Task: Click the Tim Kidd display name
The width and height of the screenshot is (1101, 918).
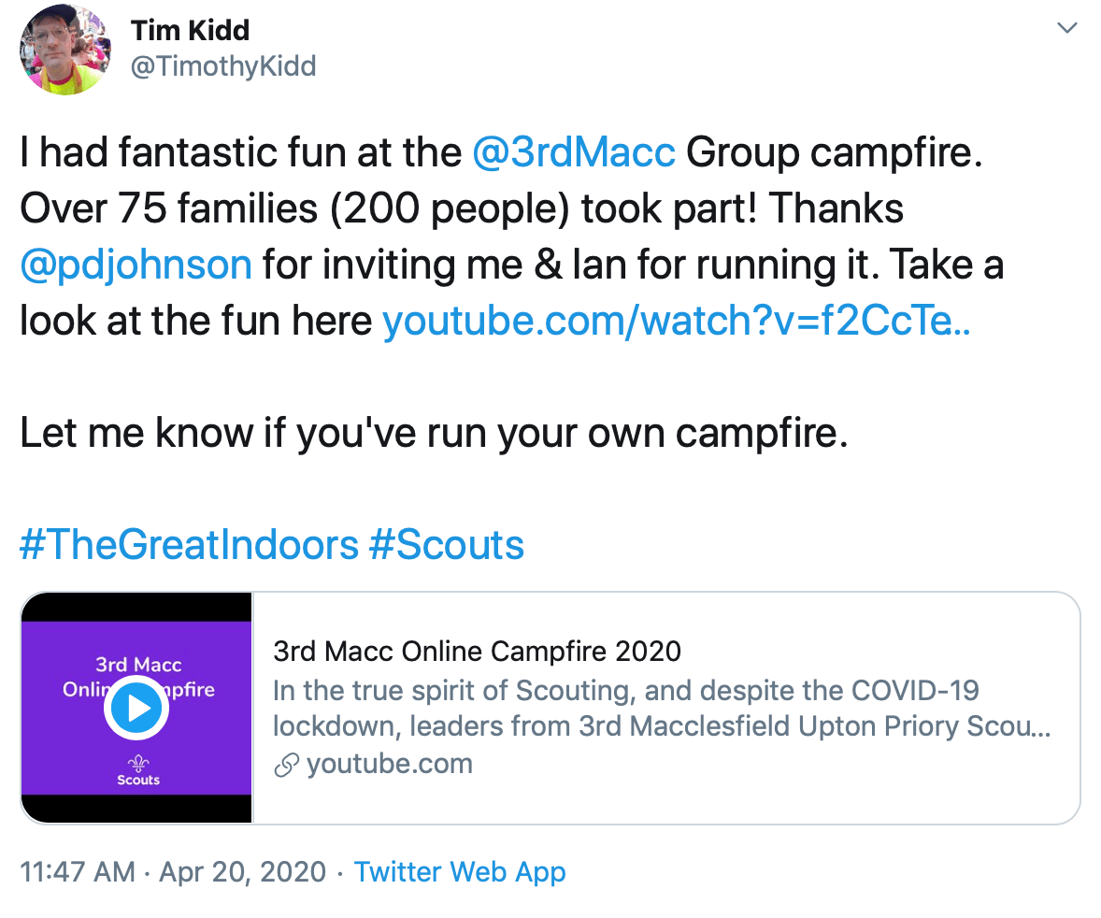Action: (192, 29)
